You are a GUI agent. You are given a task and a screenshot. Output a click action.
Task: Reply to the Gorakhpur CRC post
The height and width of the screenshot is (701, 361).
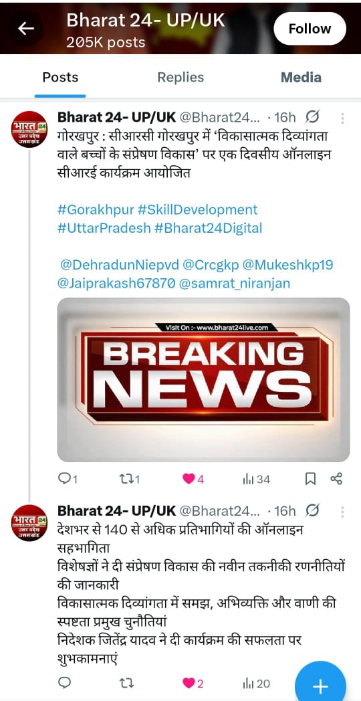point(68,479)
